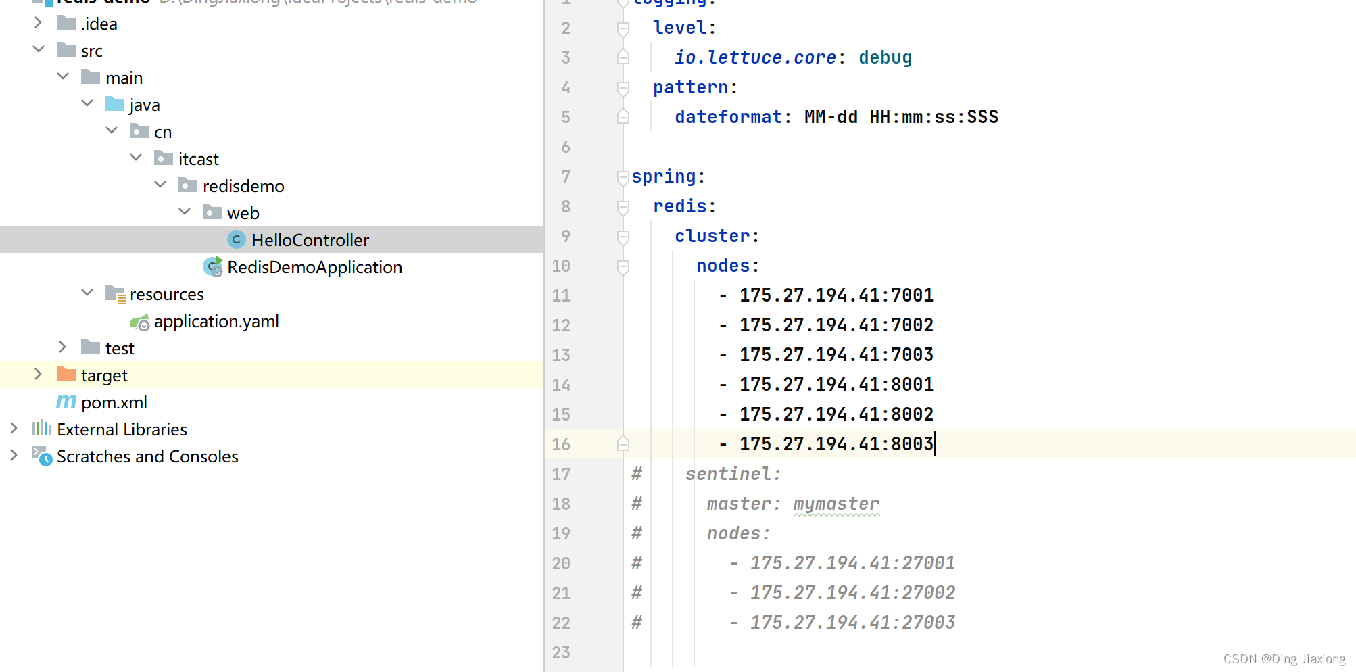Expand the test folder chevron
The image size is (1356, 672).
pyautogui.click(x=63, y=347)
